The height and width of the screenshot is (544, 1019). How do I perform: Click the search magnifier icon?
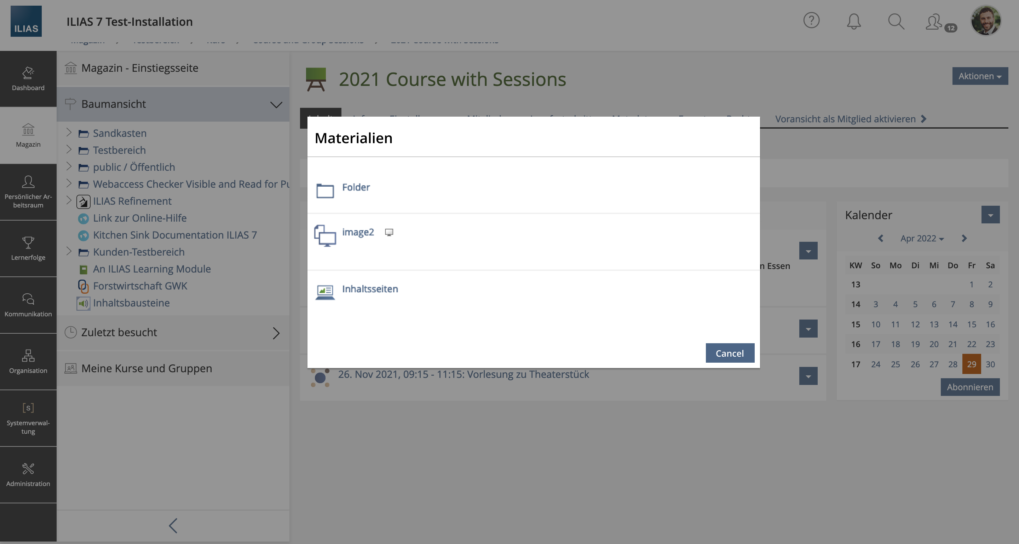coord(896,21)
